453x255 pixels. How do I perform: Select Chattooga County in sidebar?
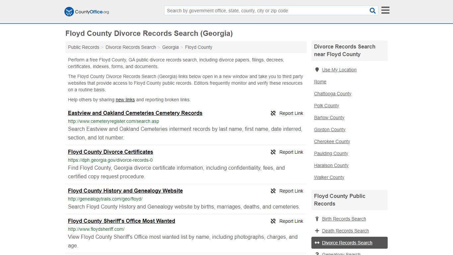point(333,94)
